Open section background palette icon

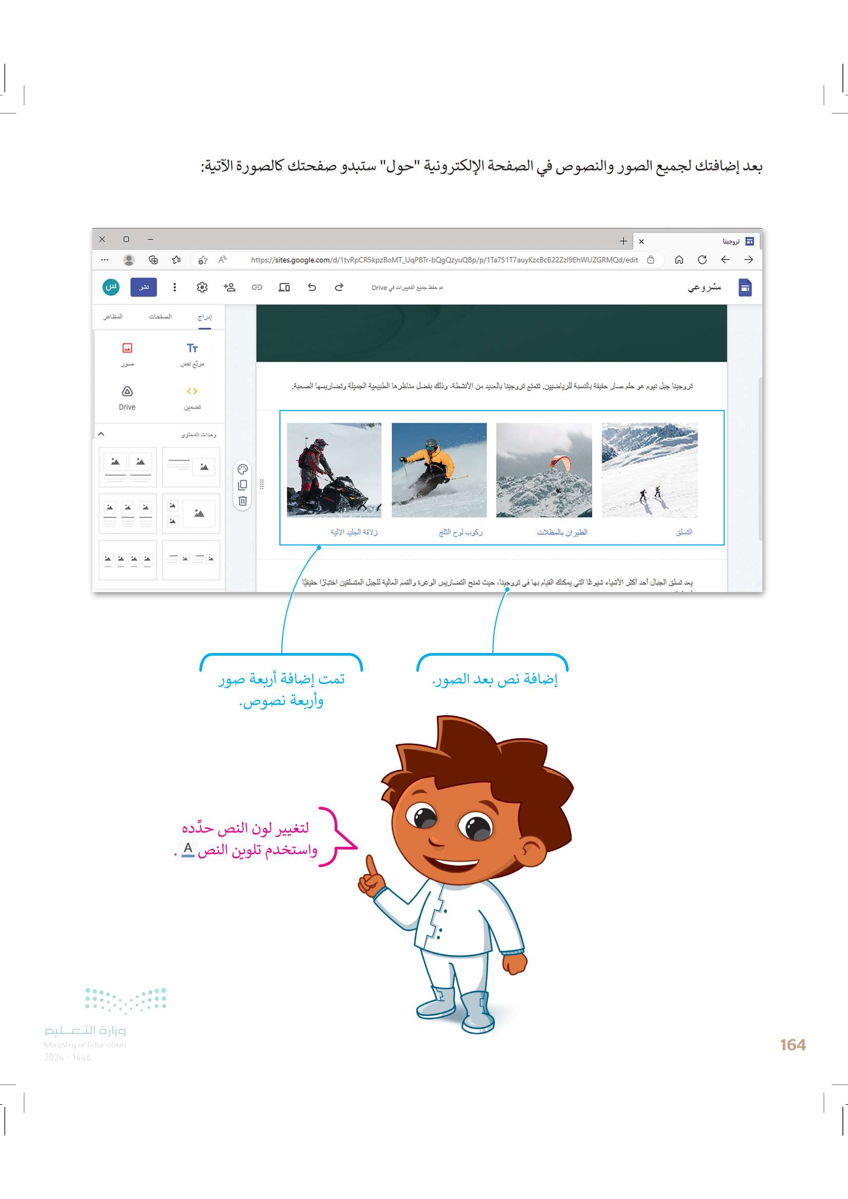click(x=243, y=469)
